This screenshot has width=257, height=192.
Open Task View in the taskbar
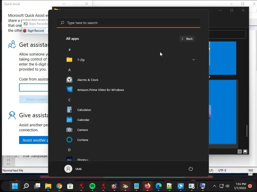37,186
